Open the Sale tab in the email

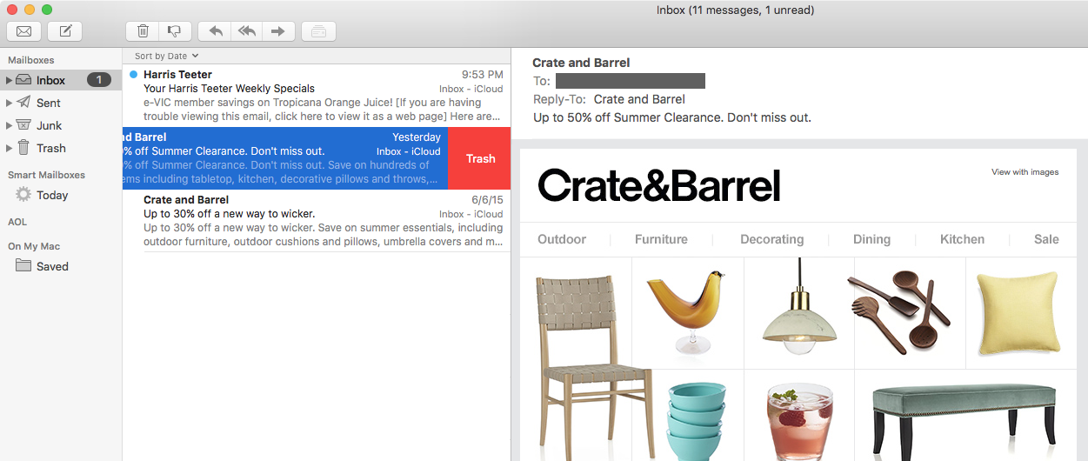click(x=1046, y=239)
